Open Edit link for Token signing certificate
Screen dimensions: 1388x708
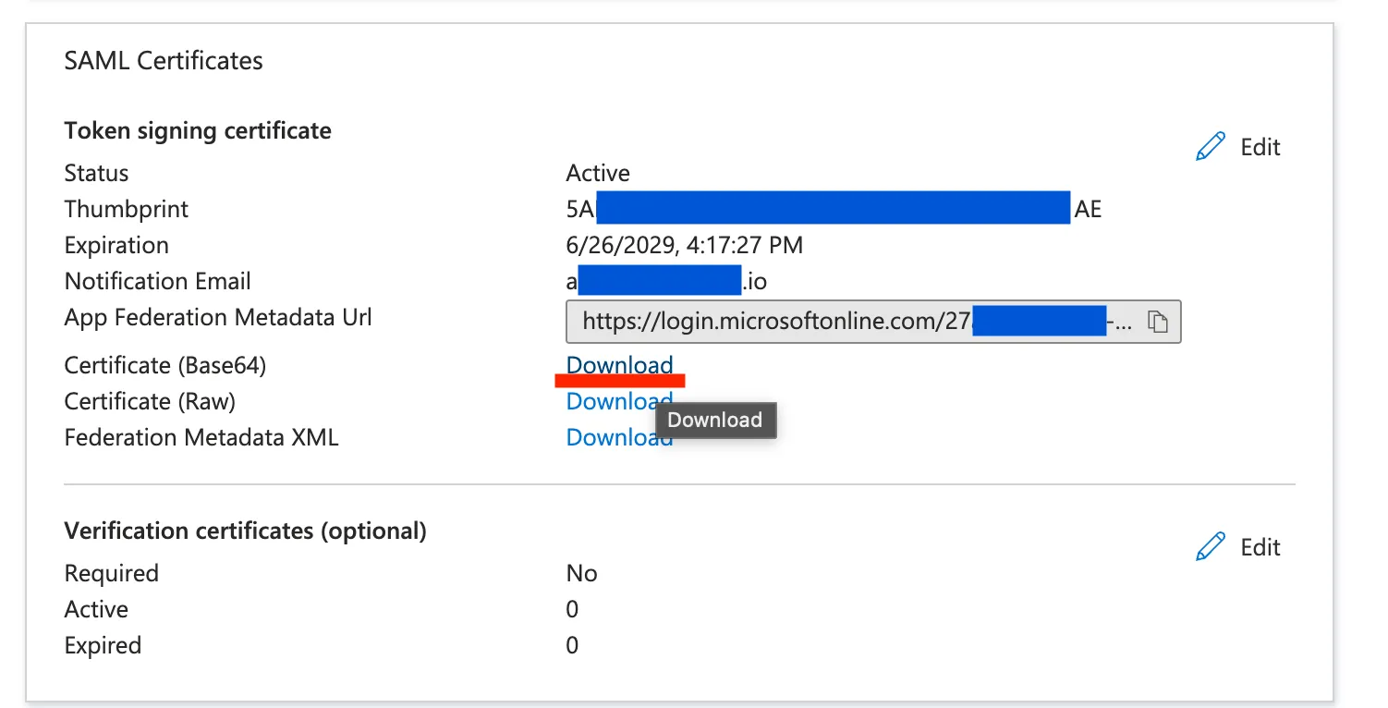pyautogui.click(x=1260, y=147)
